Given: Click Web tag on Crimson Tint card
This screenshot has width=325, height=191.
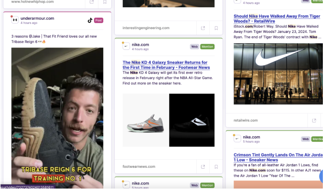Looking at the screenshot, I should coord(305,139).
